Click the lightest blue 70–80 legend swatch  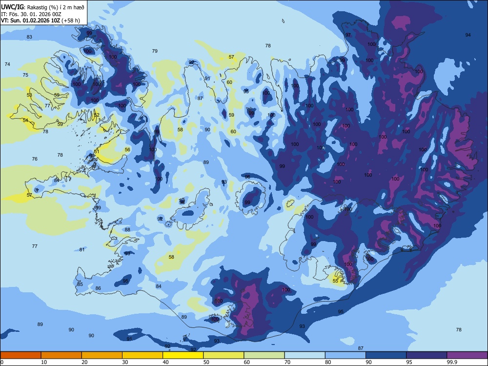[305, 355]
